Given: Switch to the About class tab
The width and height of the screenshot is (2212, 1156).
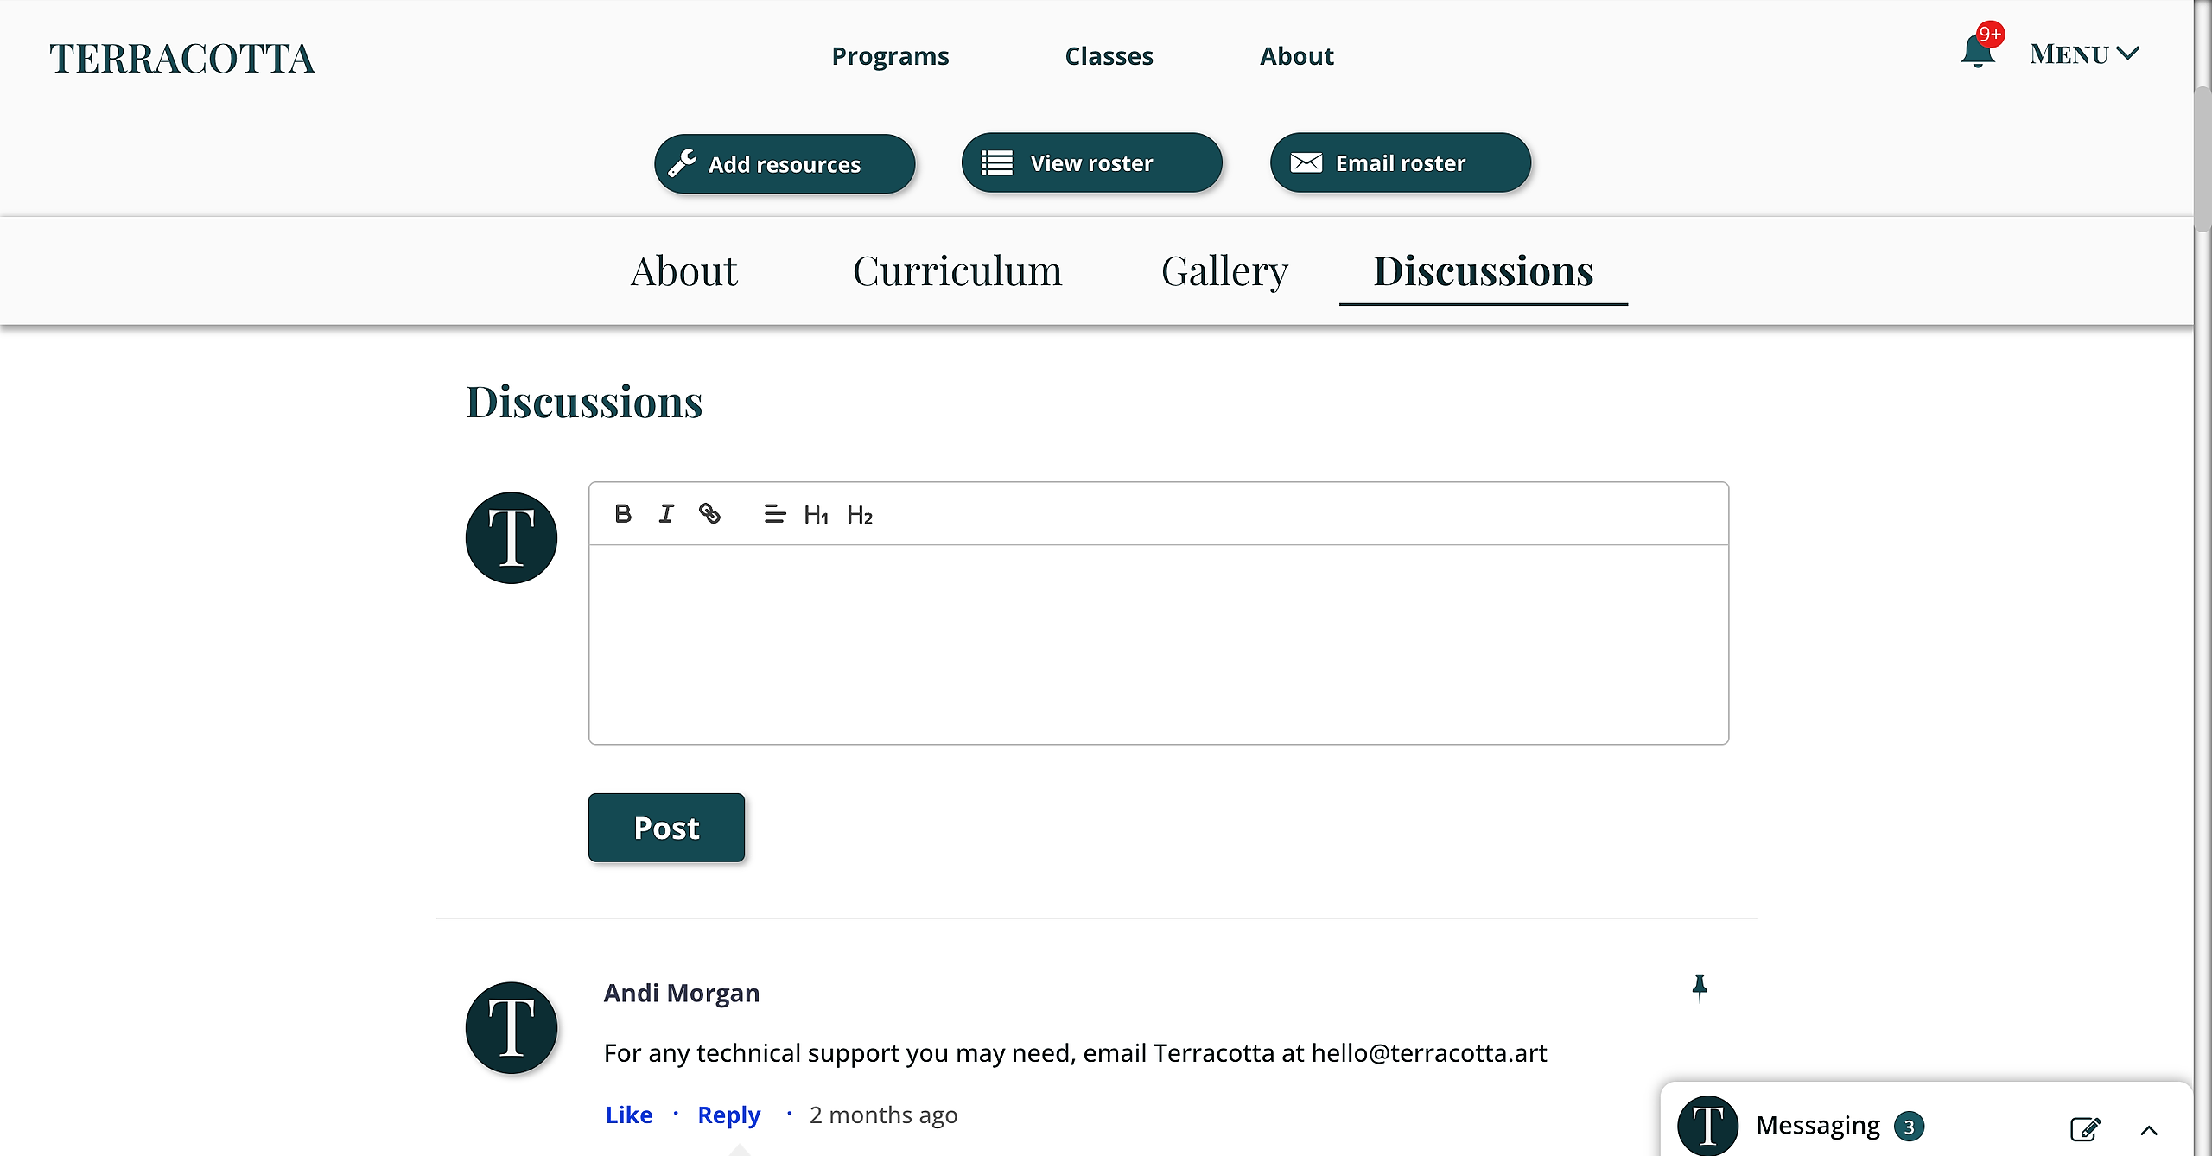Looking at the screenshot, I should point(683,271).
